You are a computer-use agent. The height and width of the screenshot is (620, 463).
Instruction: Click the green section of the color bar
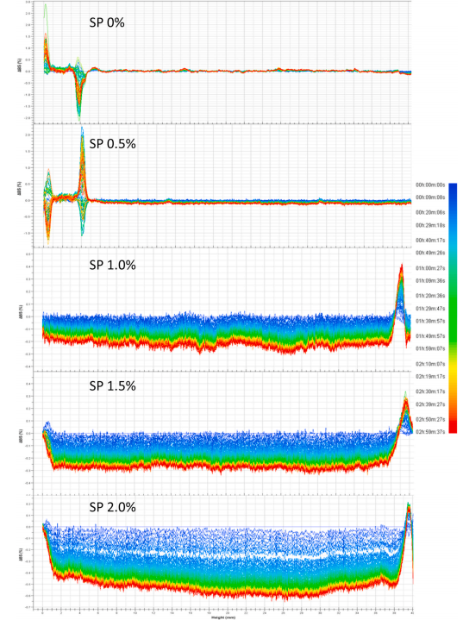453,312
